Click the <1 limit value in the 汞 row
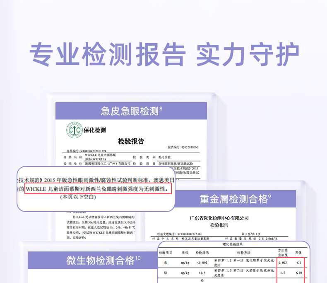 click(298, 263)
